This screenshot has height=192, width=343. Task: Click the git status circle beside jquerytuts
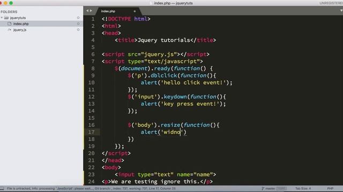coord(78,18)
